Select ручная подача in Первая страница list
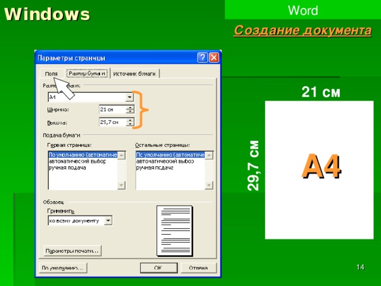Screen dimensions: 381x286 coord(67,168)
